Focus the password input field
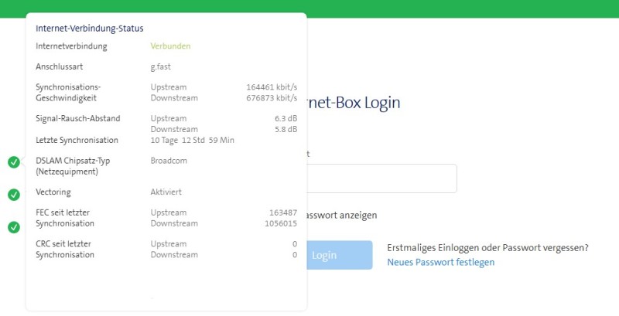The width and height of the screenshot is (619, 316). 381,178
